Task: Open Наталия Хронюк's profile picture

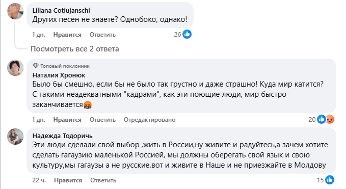Action: (15, 68)
